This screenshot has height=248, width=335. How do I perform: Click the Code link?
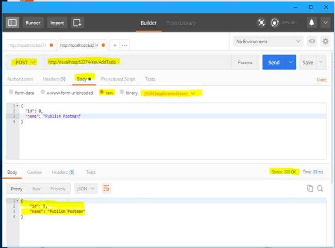click(x=322, y=80)
